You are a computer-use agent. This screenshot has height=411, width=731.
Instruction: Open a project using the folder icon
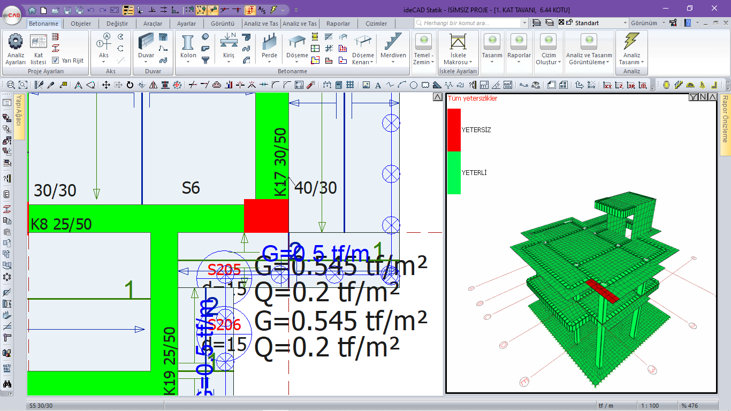[55, 10]
